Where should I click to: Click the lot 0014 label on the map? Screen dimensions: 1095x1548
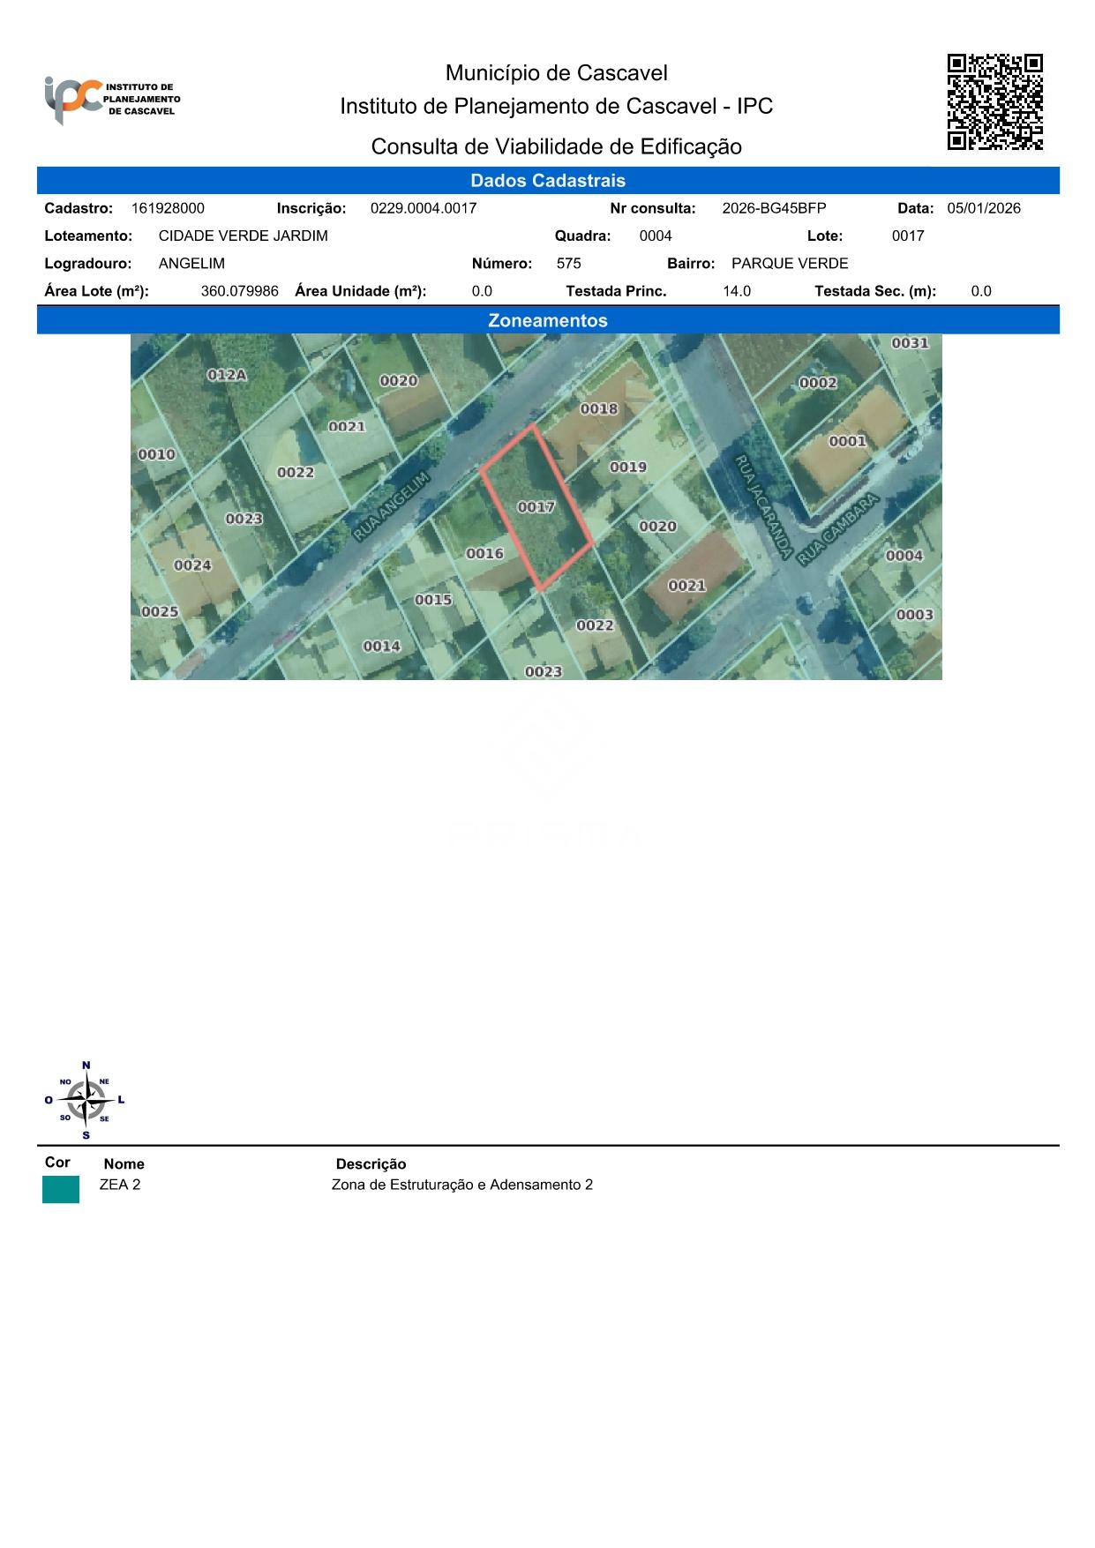(382, 647)
